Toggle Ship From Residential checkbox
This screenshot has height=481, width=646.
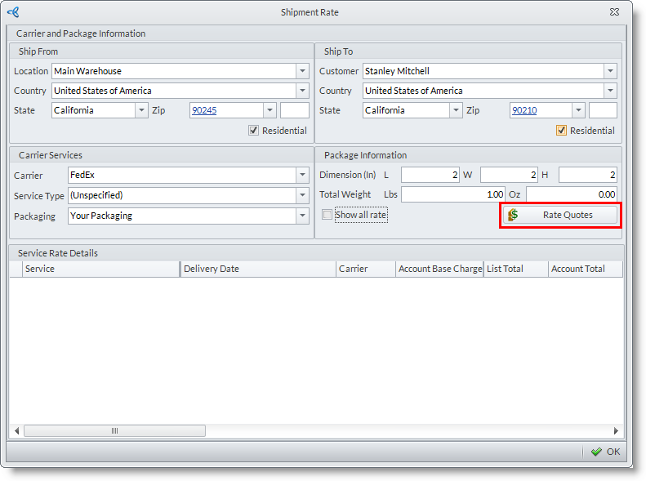tap(254, 131)
